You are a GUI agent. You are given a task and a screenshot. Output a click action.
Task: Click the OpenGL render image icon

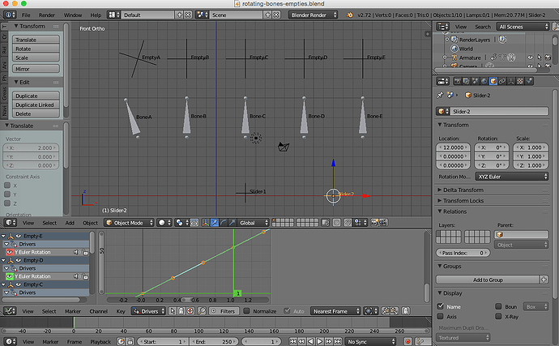(x=373, y=223)
